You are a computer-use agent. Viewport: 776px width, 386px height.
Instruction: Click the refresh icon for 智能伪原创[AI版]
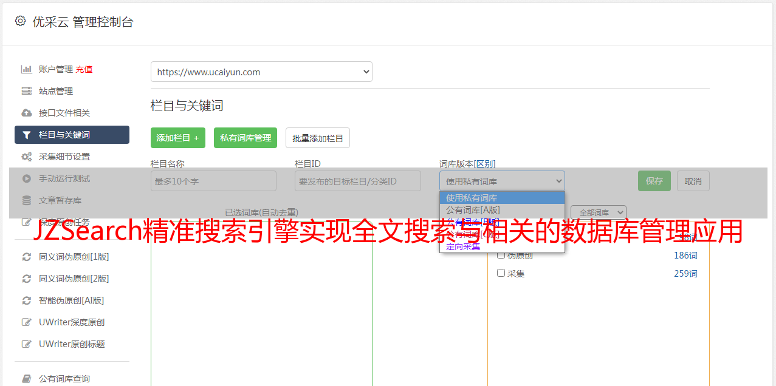tap(27, 300)
